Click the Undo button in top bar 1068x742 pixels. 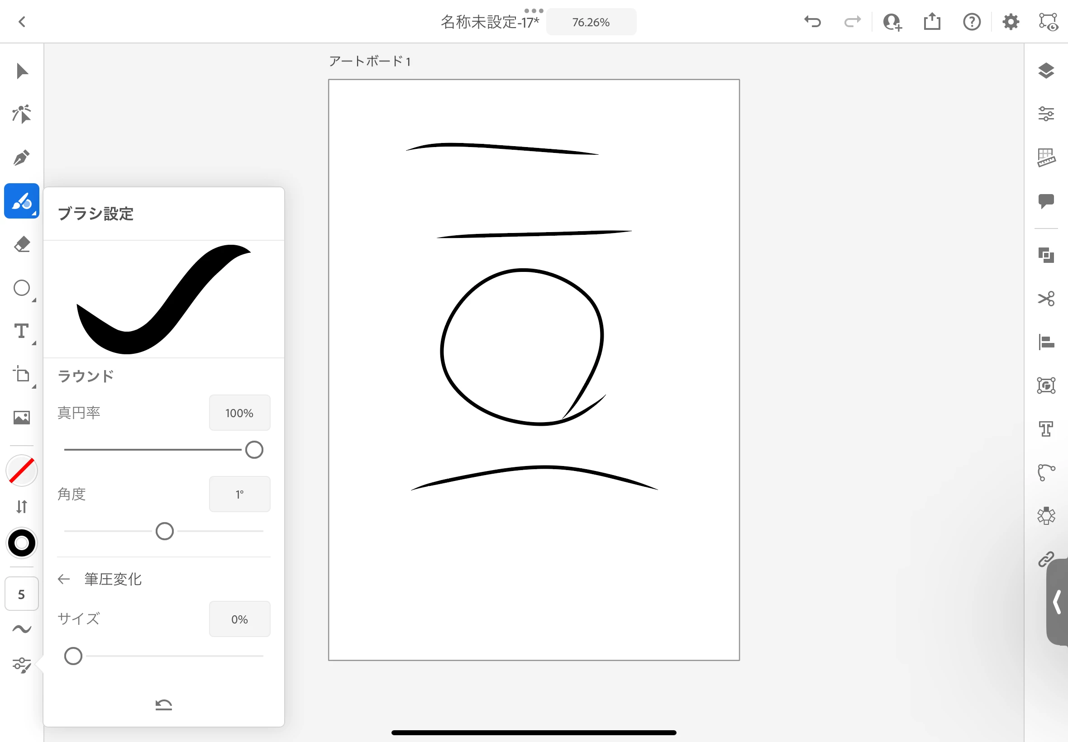pyautogui.click(x=813, y=22)
